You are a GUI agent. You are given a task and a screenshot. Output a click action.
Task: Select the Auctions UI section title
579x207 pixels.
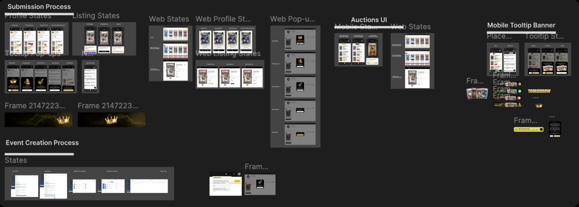click(369, 20)
